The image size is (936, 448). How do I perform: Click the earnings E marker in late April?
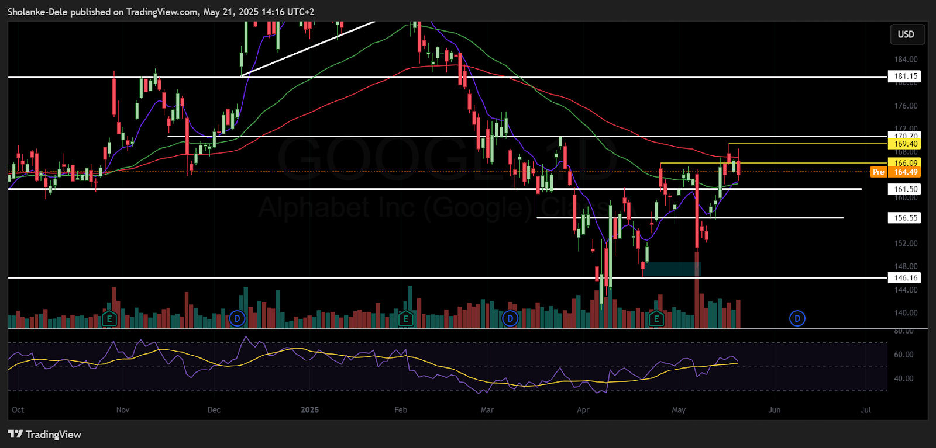(656, 319)
